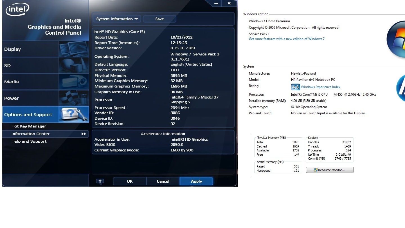The image size is (405, 228).
Task: Minimize the Intel control panel window
Action: pos(216,3)
